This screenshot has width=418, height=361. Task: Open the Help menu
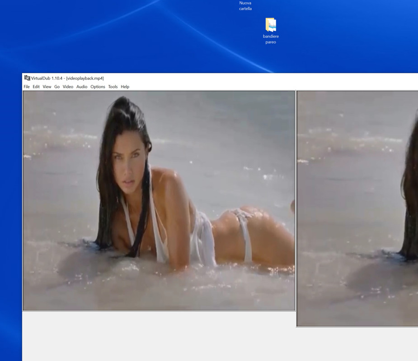coord(125,87)
